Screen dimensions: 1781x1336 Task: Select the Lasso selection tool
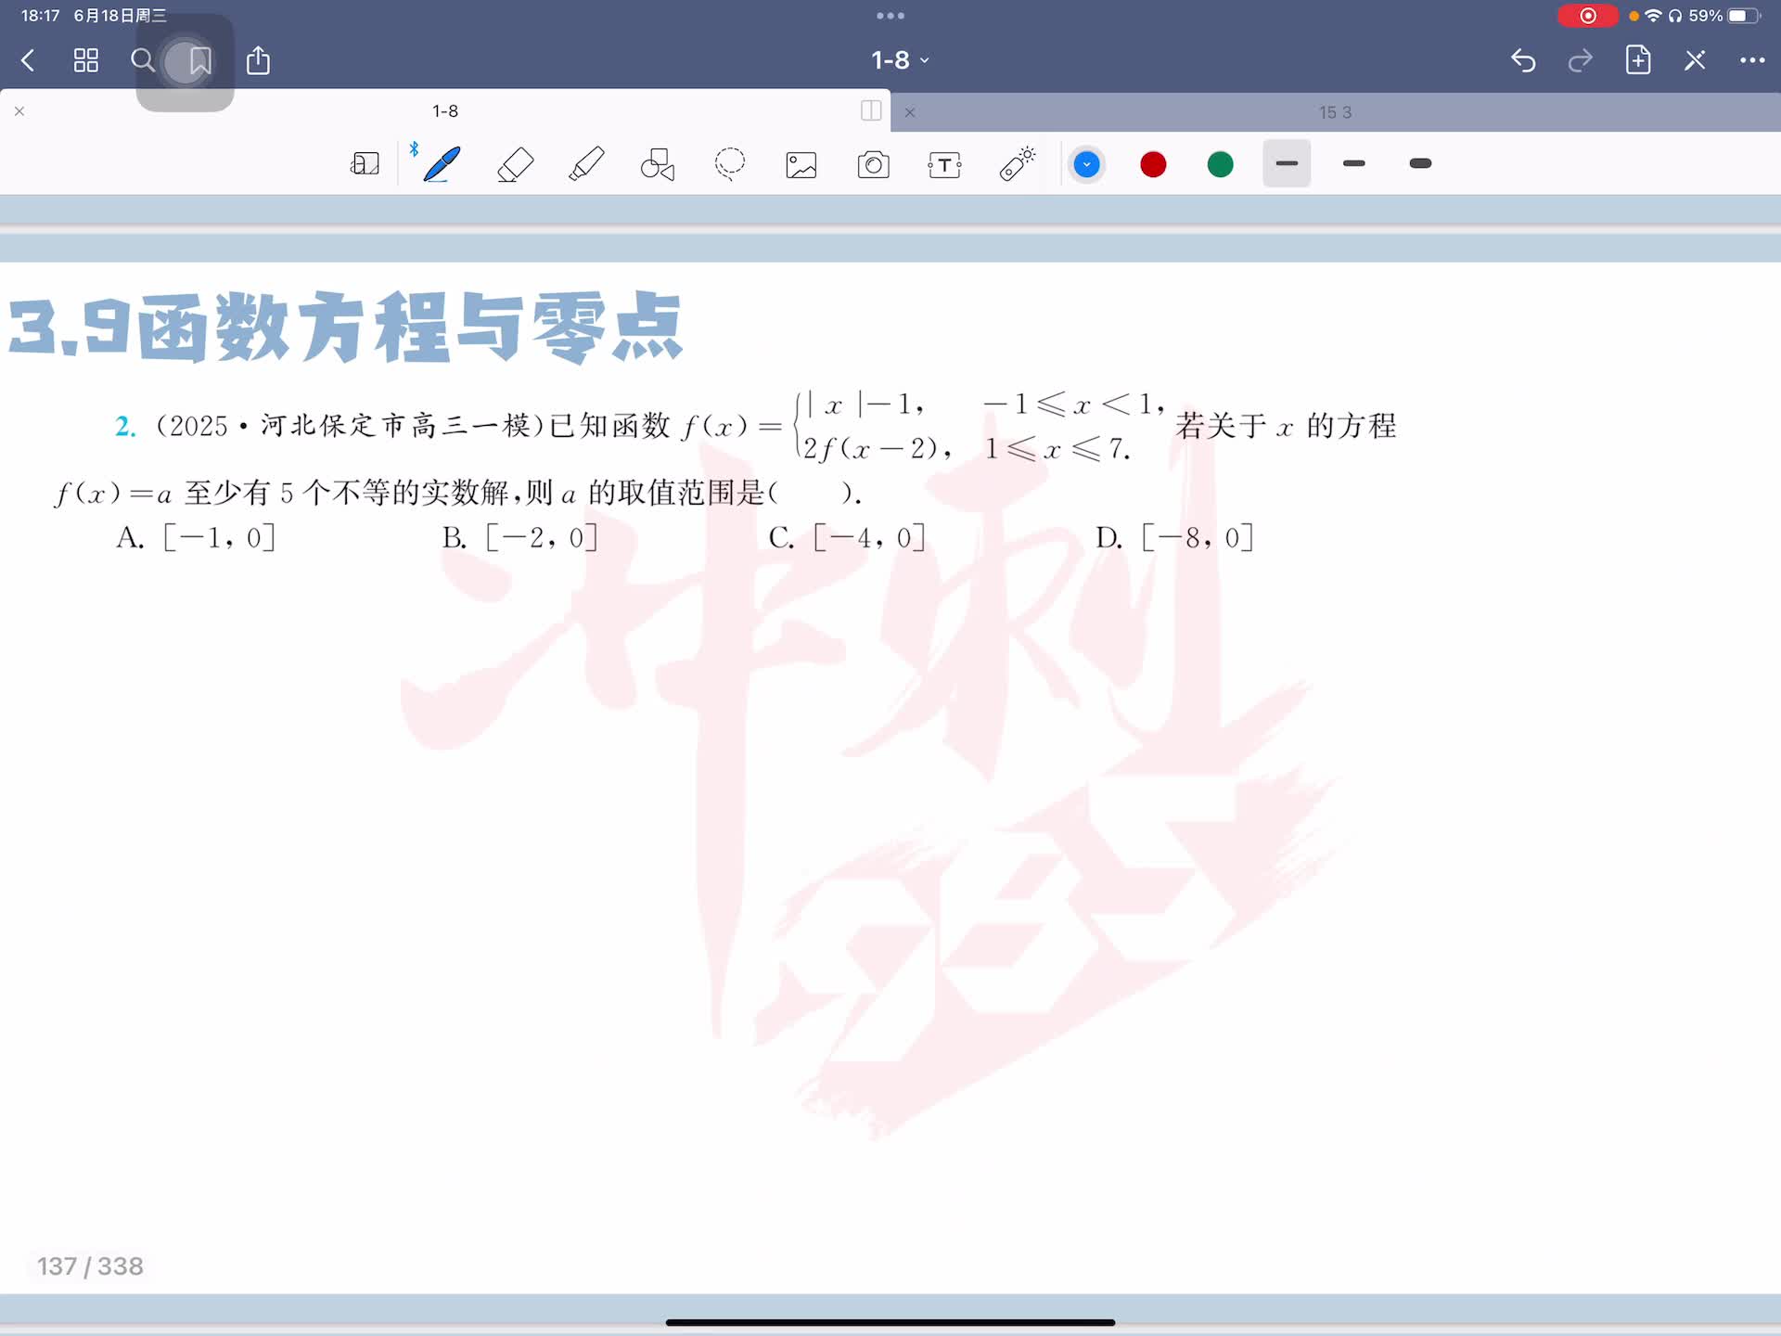coord(730,164)
